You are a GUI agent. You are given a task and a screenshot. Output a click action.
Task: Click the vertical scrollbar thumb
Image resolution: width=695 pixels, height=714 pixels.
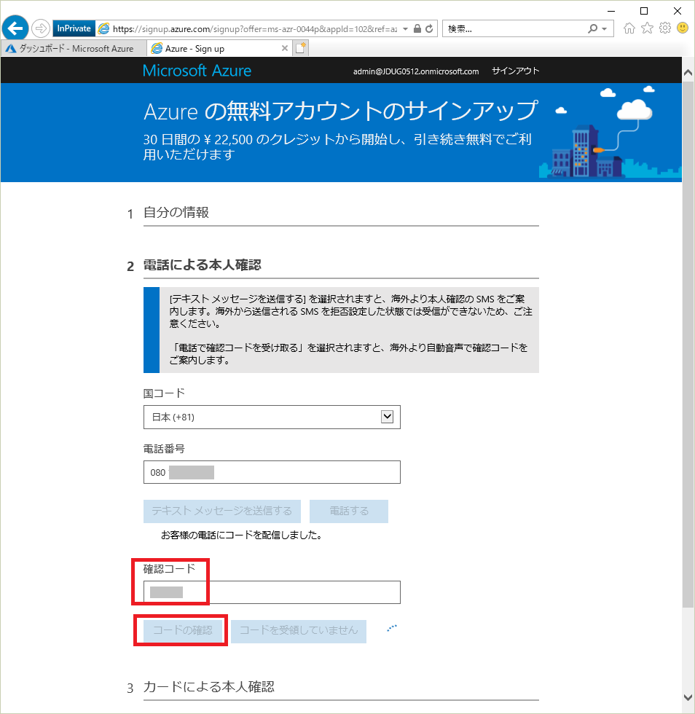click(688, 344)
